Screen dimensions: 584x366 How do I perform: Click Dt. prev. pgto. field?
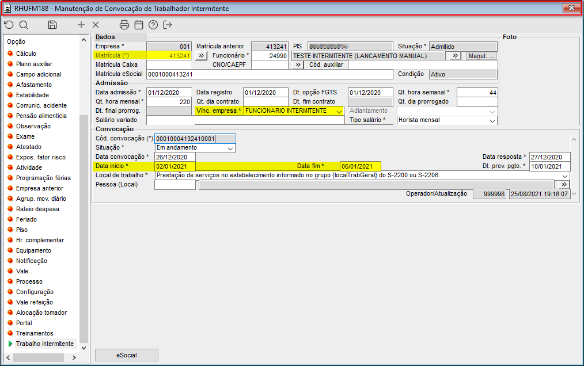coord(550,166)
